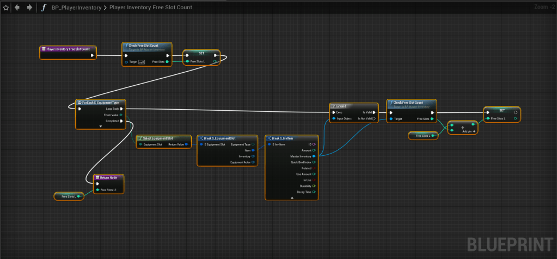Screen dimensions: 557x259
Task: Collapse the Break S_InvItem node pins
Action: (292, 198)
